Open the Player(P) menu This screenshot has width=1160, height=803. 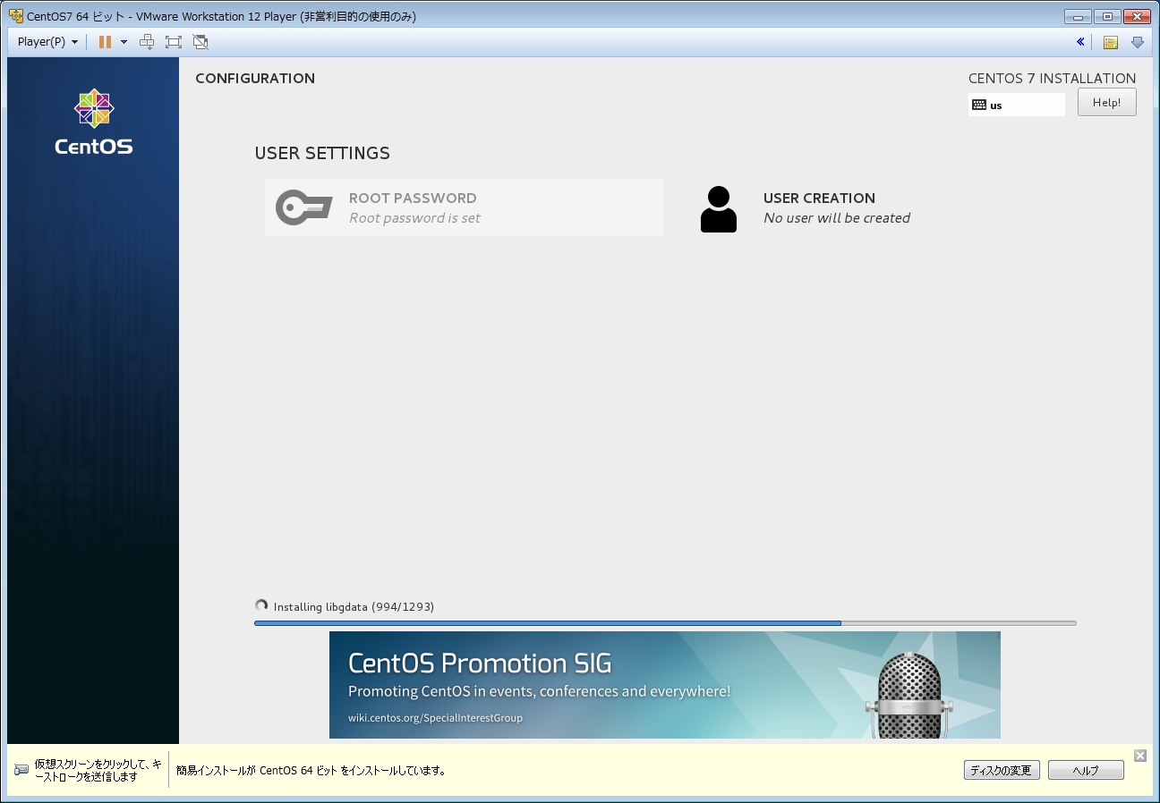47,42
